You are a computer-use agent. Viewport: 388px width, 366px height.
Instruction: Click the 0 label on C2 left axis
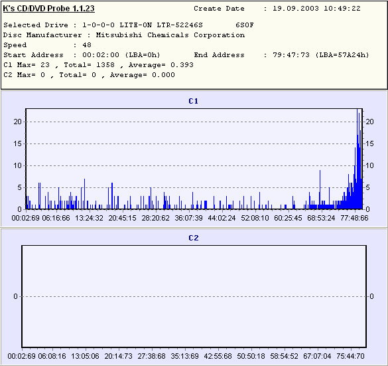pyautogui.click(x=16, y=296)
